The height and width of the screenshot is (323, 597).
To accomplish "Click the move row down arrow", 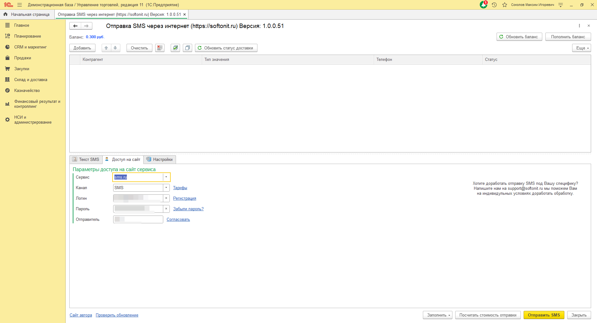I will [x=115, y=48].
